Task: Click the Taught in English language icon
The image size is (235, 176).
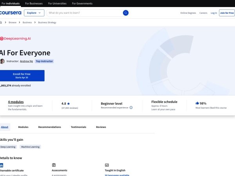Action: point(107,165)
